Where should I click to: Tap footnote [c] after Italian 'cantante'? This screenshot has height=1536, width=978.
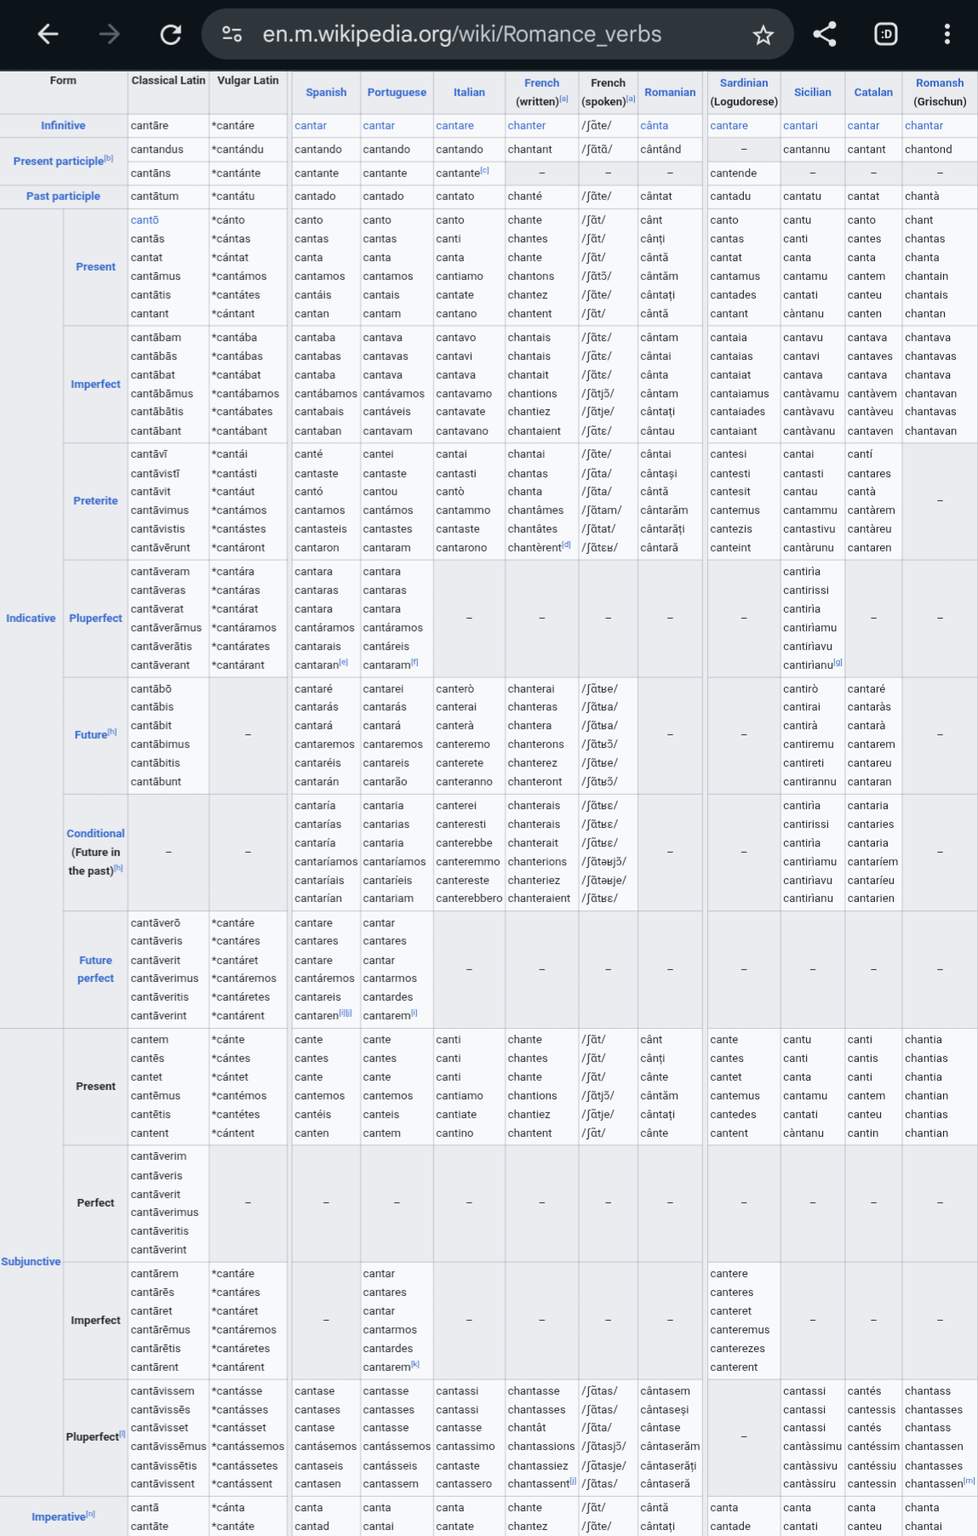coord(485,170)
